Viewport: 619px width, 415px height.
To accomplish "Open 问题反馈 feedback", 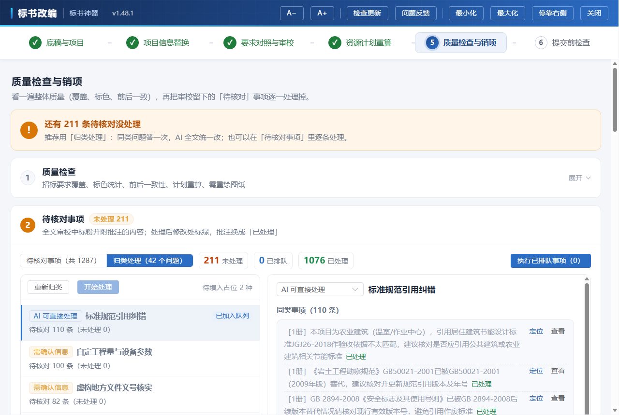I will click(416, 13).
